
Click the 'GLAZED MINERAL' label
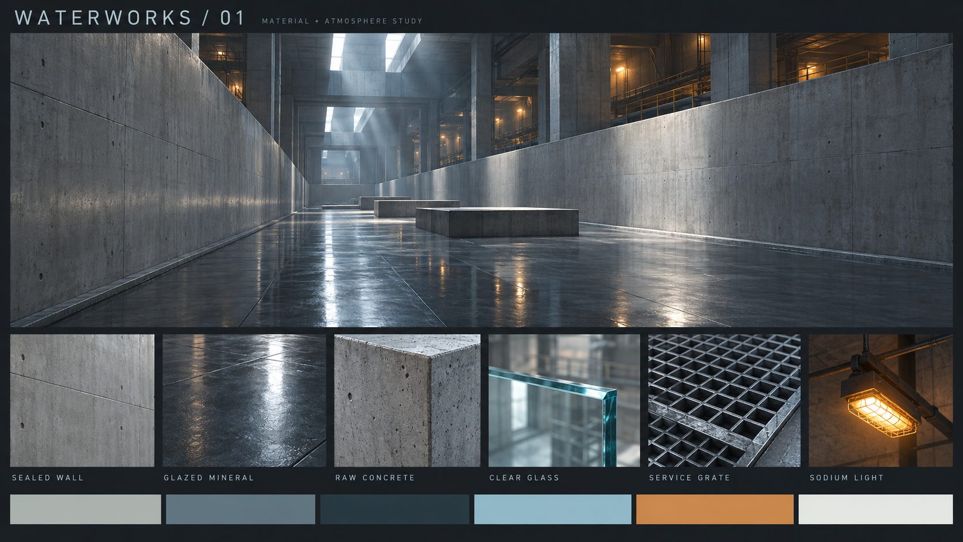pyautogui.click(x=208, y=477)
